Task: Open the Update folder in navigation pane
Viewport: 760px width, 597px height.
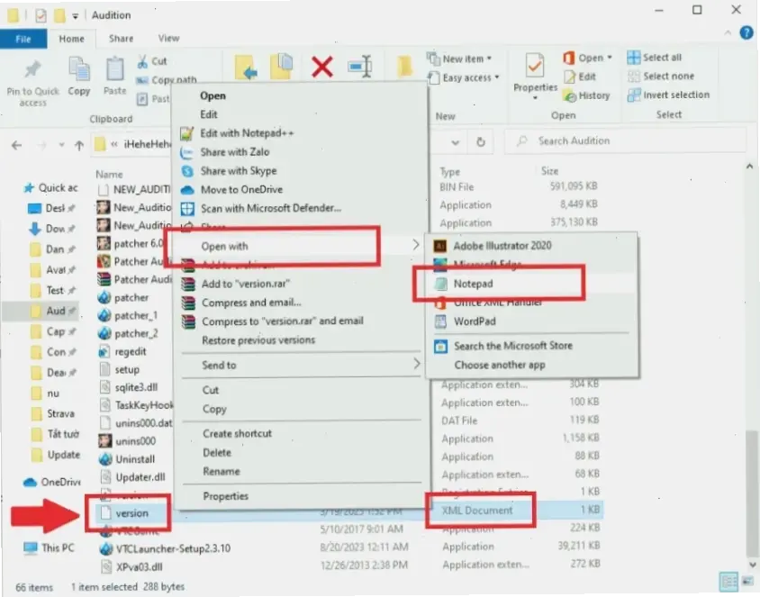Action: 55,455
